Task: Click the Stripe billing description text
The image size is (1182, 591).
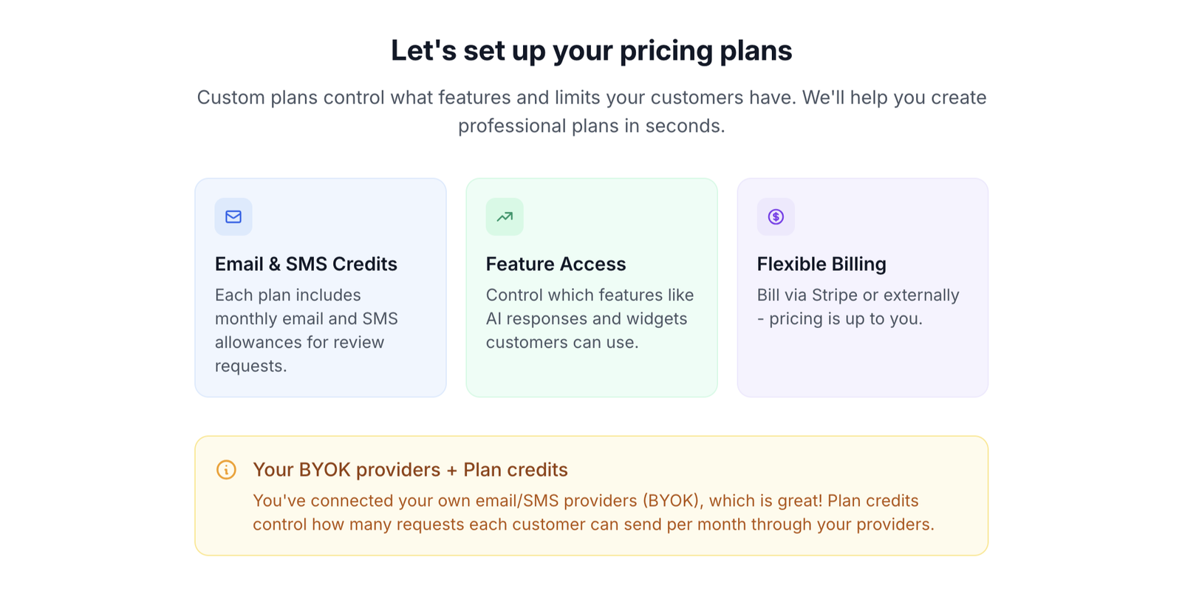Action: [x=857, y=307]
